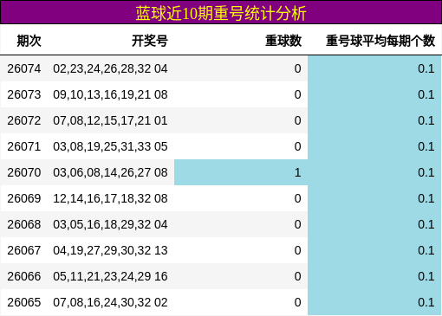This screenshot has height=316, width=442.
Task: Select issue number 26074
Action: [x=24, y=68]
